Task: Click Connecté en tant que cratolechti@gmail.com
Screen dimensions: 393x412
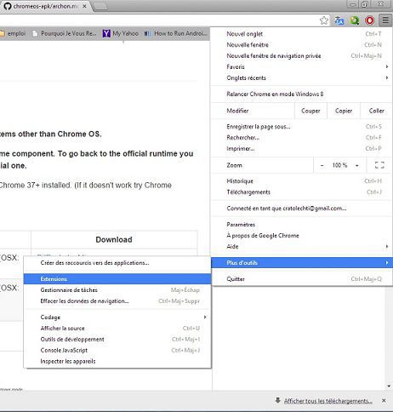Action: click(302, 209)
